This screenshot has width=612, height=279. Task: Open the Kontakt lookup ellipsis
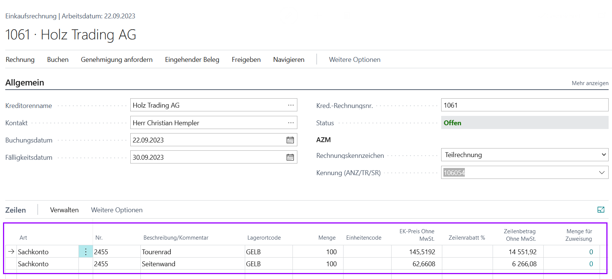pos(291,123)
